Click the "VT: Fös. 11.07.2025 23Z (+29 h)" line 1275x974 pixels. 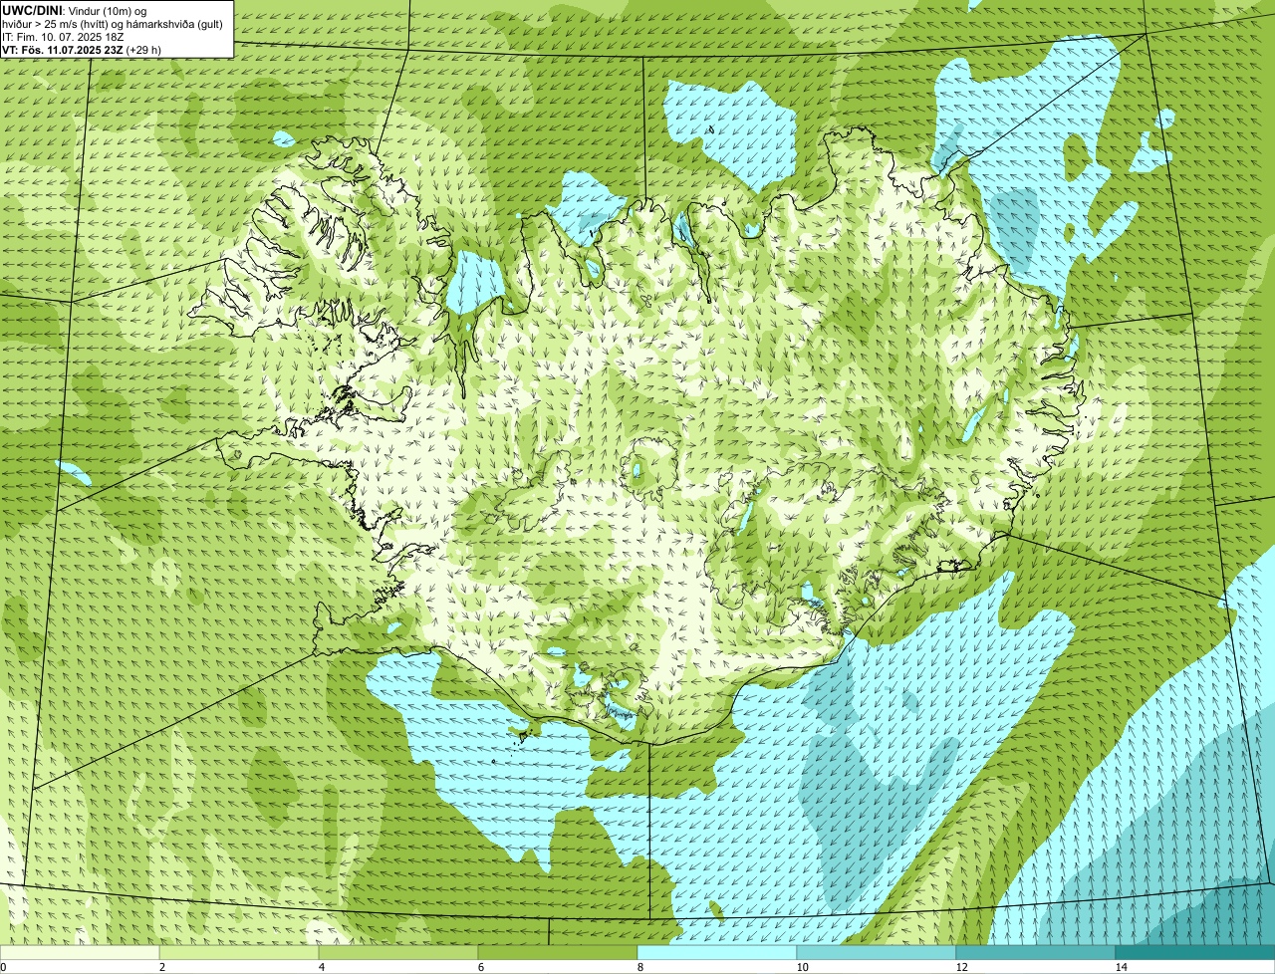pos(82,49)
